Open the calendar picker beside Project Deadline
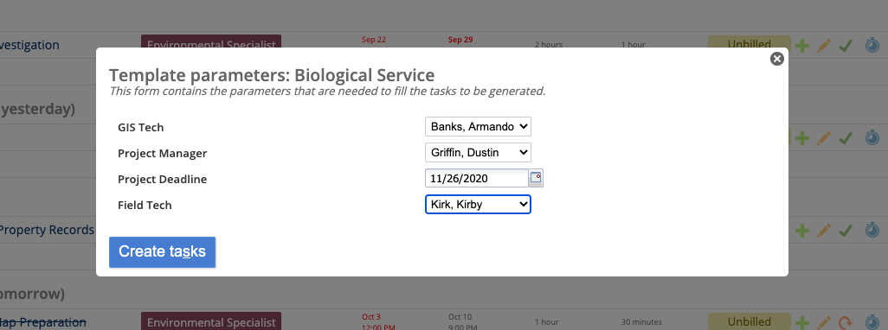 click(x=536, y=179)
